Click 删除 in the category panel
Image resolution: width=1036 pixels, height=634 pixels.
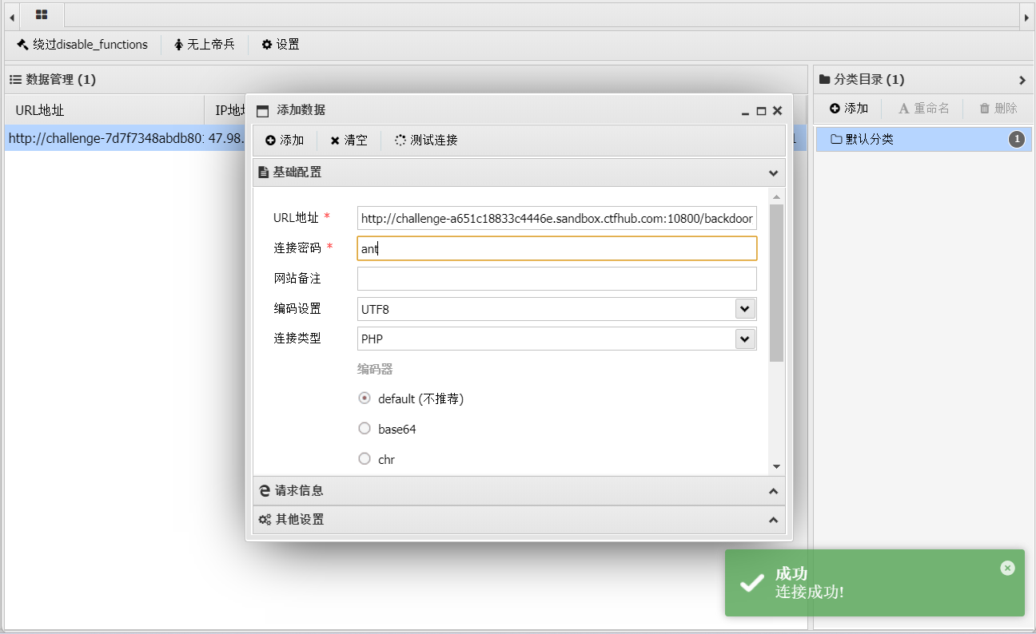click(997, 108)
